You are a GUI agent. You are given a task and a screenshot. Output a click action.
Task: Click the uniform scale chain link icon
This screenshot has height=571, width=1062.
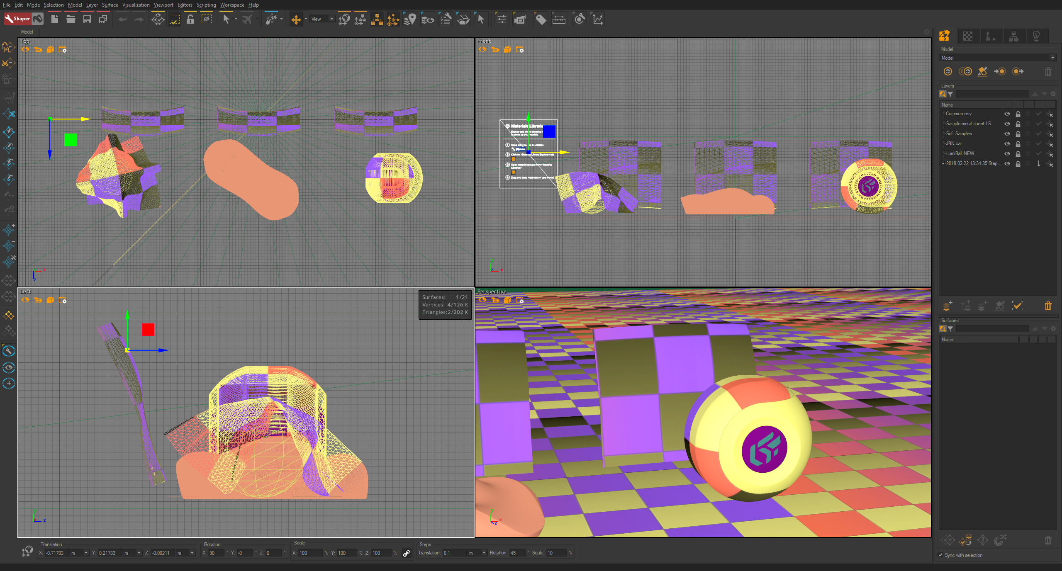pos(407,553)
